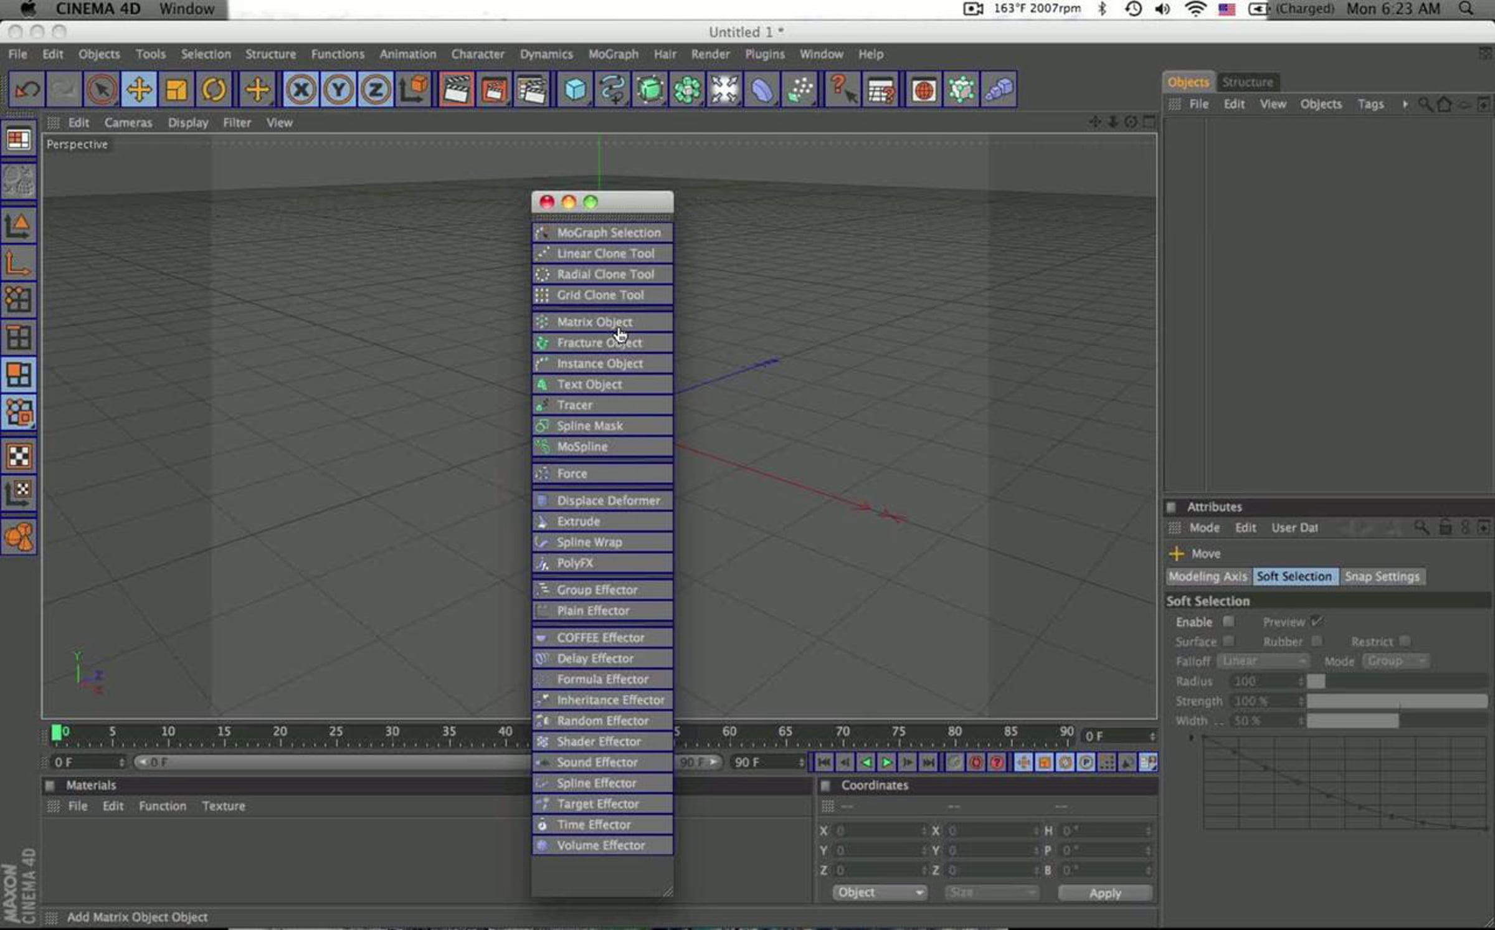The width and height of the screenshot is (1495, 930).
Task: Select the Scale tool icon
Action: point(176,90)
